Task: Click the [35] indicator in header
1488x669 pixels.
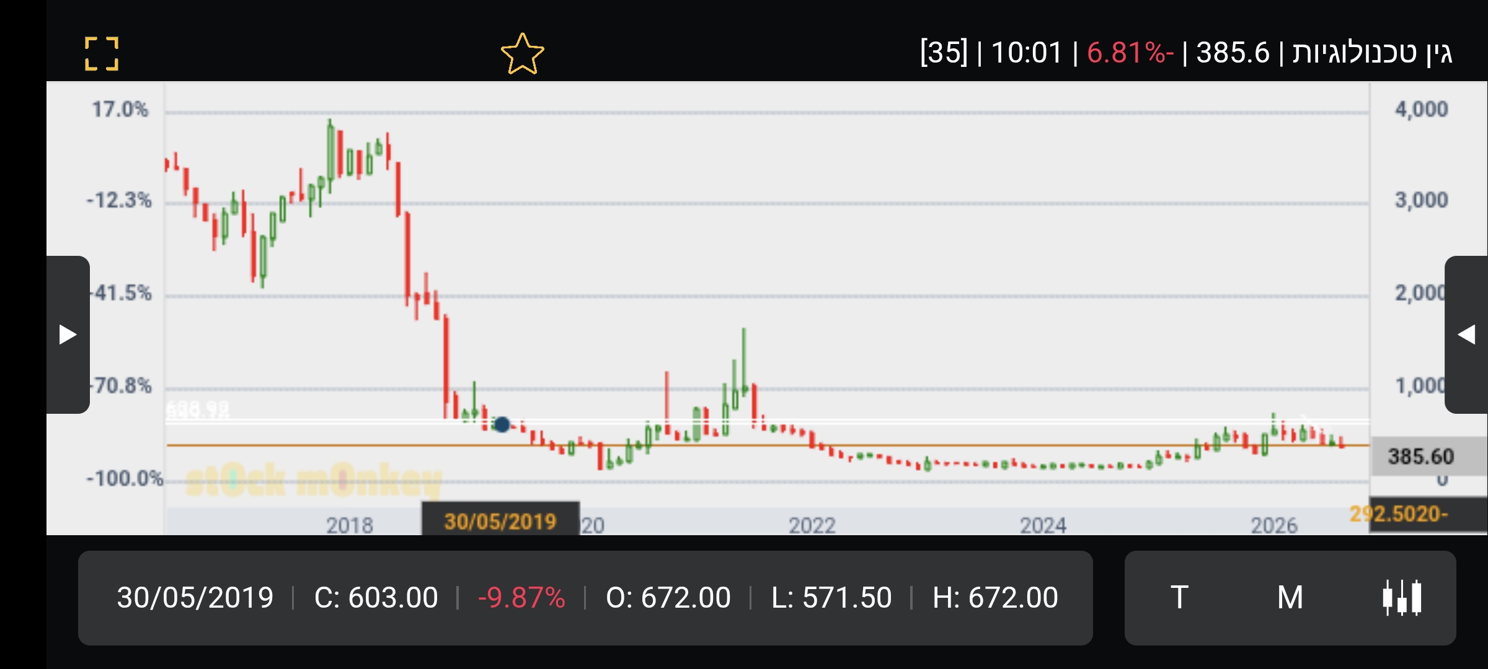Action: (x=944, y=53)
